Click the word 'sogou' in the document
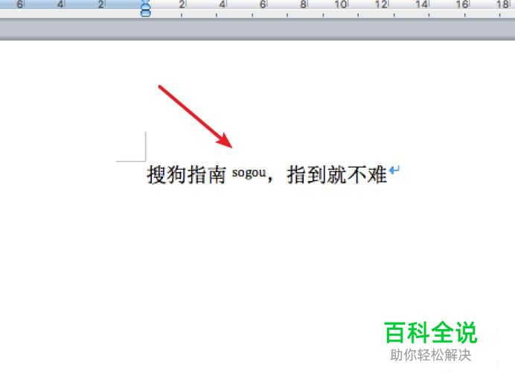 pos(249,173)
